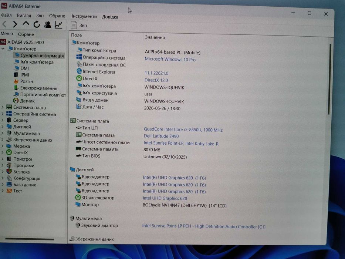
Task: Expand the DirectX tree node
Action: pos(3,152)
